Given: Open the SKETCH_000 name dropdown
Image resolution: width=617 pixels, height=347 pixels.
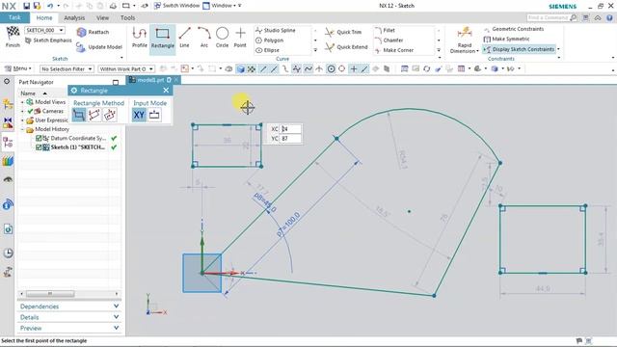Looking at the screenshot, I should [62, 30].
